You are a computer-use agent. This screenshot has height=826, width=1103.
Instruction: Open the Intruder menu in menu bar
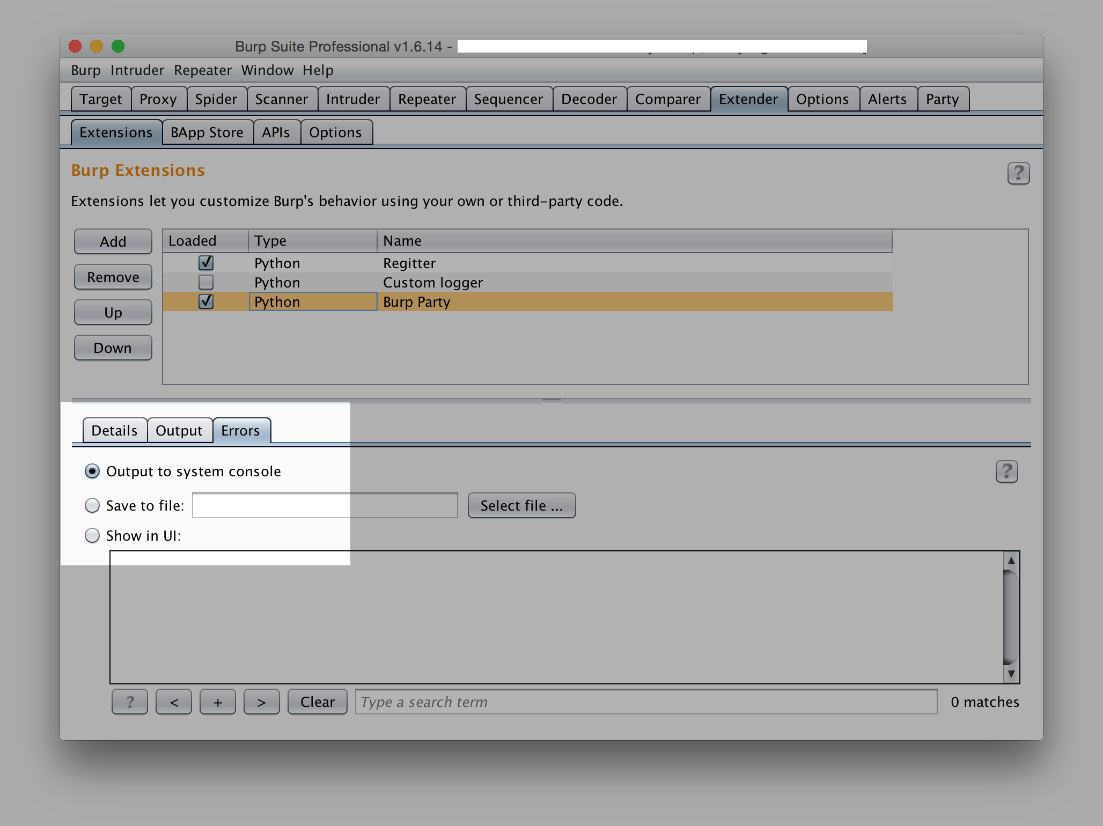tap(137, 70)
